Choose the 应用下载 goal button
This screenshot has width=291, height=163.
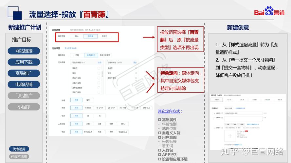[24, 62]
